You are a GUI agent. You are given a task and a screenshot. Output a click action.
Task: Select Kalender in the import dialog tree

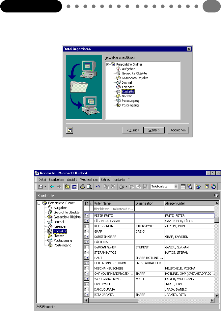[x=127, y=87]
